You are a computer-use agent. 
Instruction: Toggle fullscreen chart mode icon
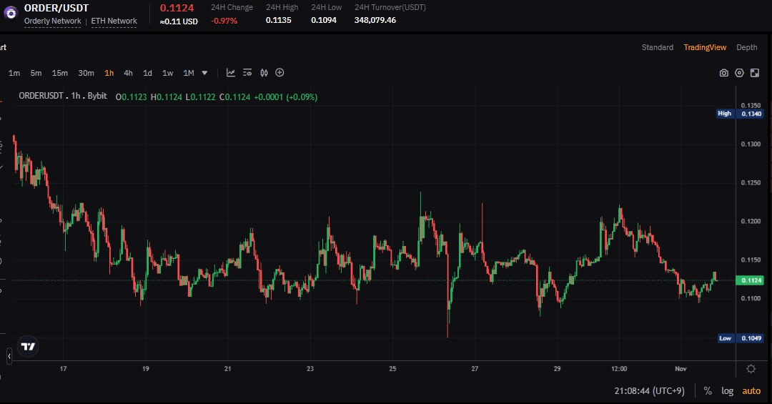coord(755,73)
